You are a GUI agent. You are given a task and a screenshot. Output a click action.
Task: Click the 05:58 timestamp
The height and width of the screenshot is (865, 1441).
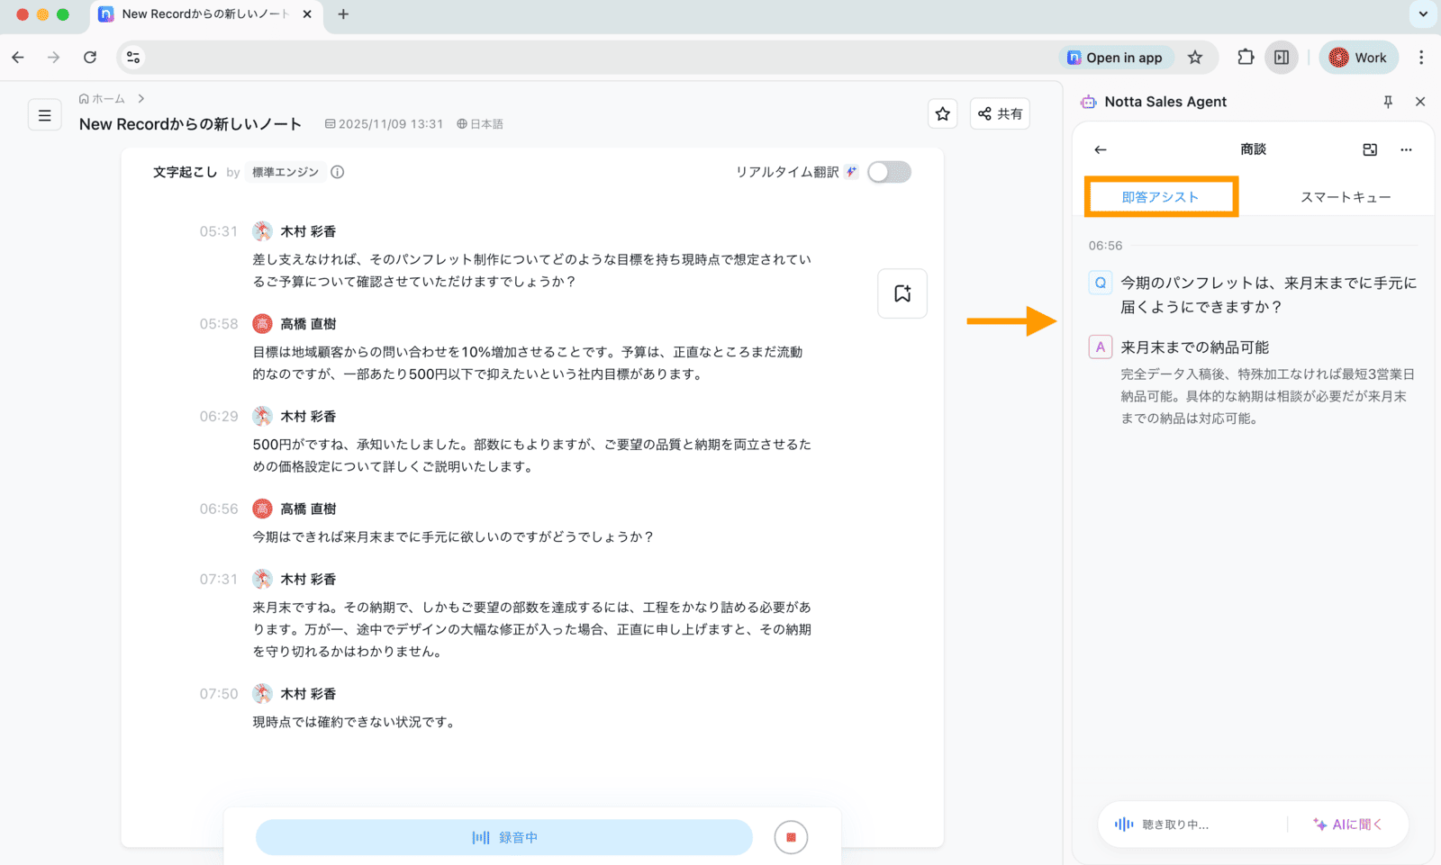click(219, 324)
